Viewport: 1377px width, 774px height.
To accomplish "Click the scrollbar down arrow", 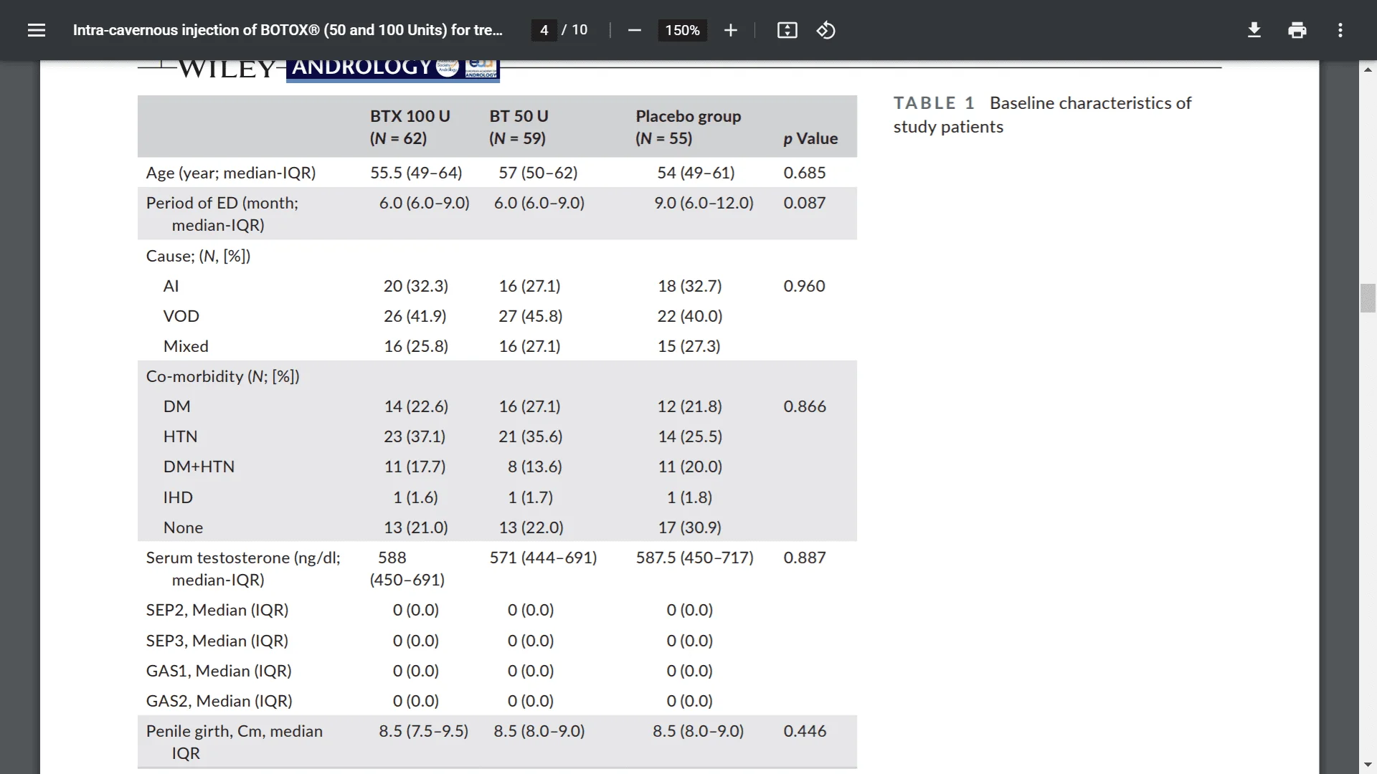I will click(1368, 765).
